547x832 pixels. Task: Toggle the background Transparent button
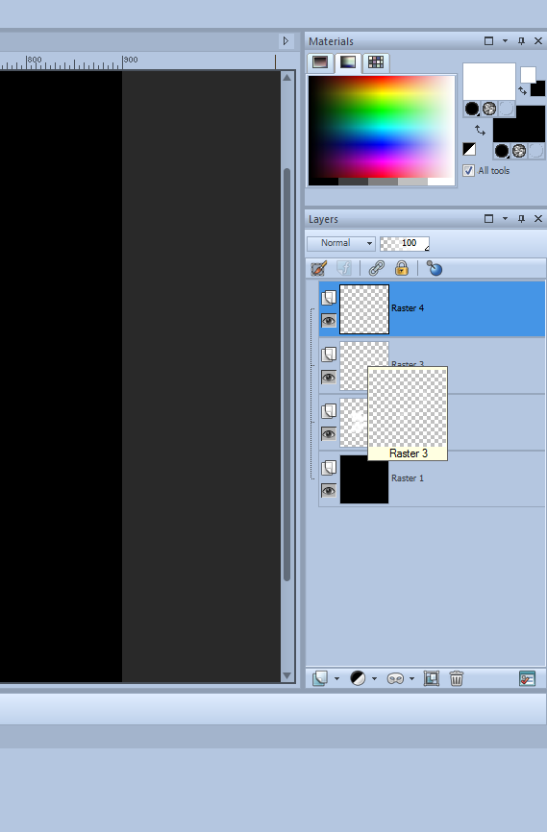[x=536, y=151]
